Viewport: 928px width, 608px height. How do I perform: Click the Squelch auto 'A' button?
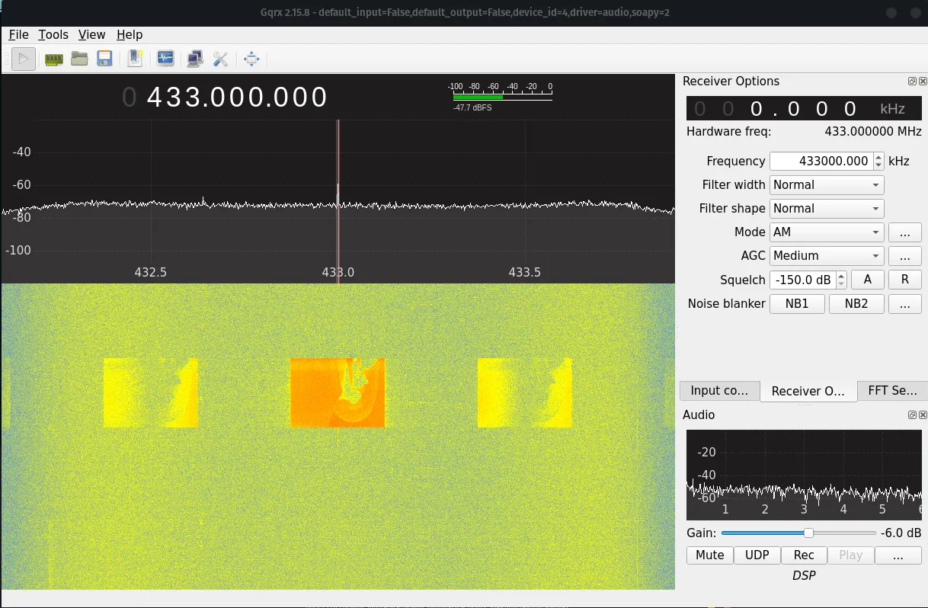[x=867, y=280]
